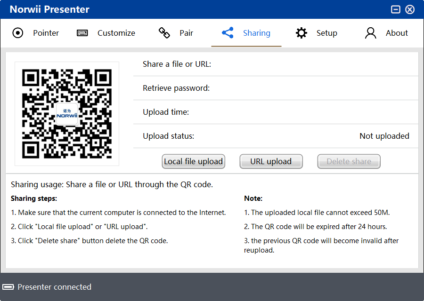Click the Pointer target icon

(x=18, y=33)
